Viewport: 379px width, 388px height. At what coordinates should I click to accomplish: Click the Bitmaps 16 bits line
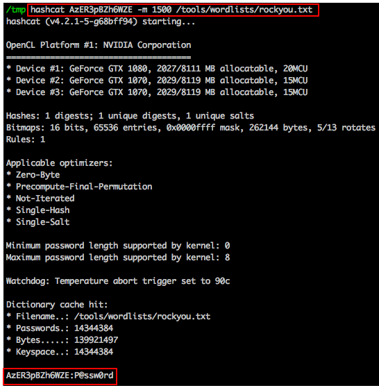(x=191, y=128)
